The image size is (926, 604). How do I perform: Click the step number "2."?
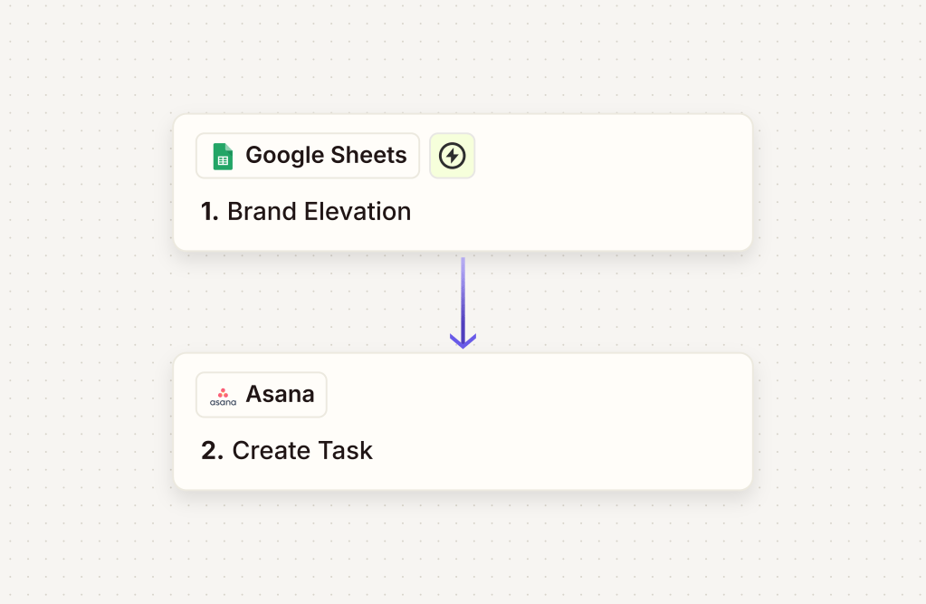click(x=212, y=451)
